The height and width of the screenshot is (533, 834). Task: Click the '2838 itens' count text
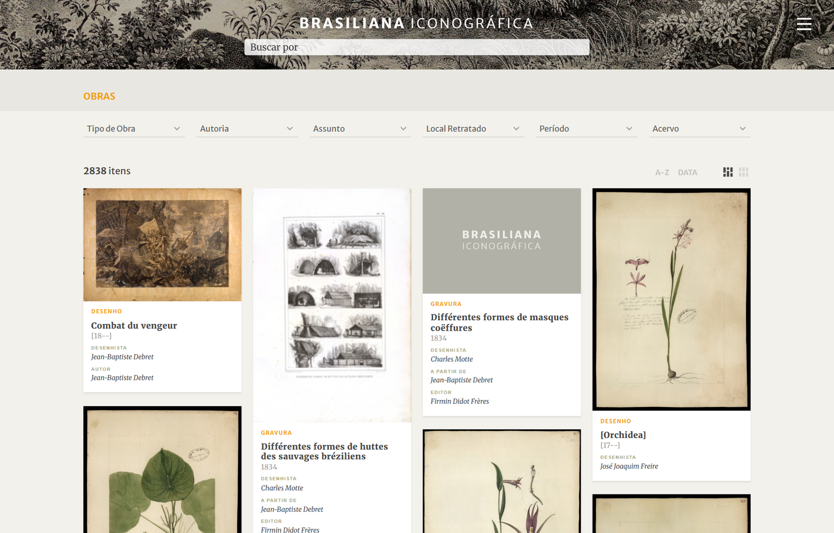coord(107,171)
